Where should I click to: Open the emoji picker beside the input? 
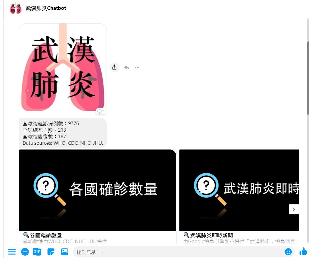(x=288, y=252)
